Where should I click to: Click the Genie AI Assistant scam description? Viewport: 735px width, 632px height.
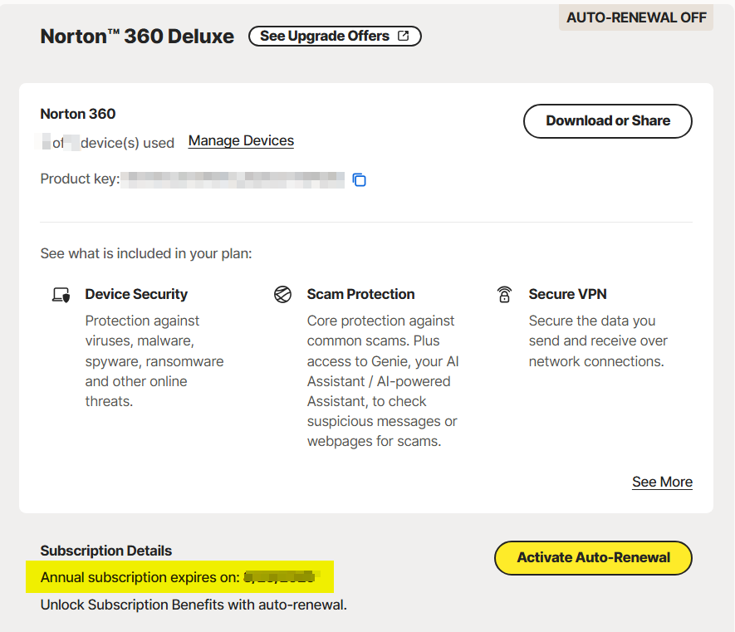(x=382, y=381)
